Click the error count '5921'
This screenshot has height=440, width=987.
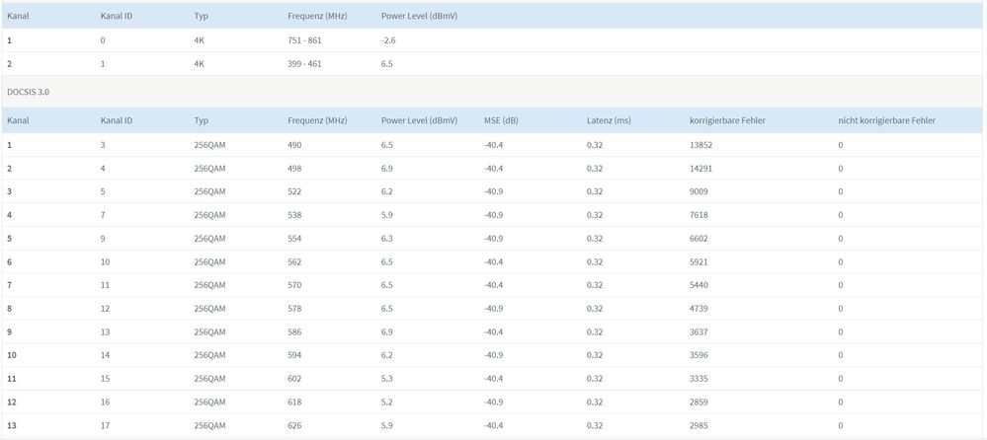point(699,261)
